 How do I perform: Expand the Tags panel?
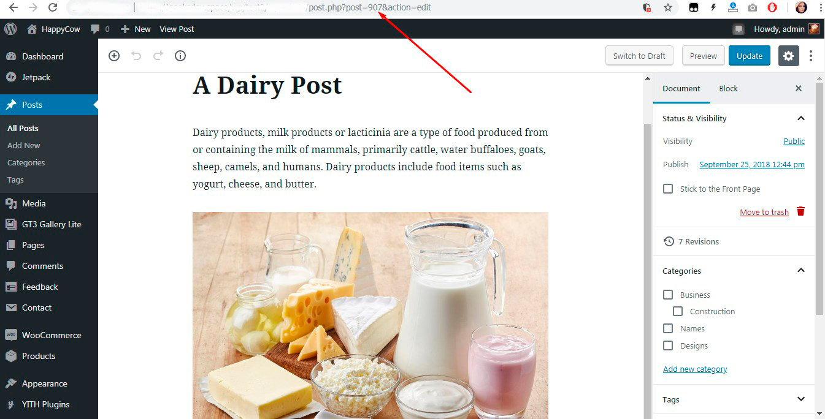tap(800, 399)
